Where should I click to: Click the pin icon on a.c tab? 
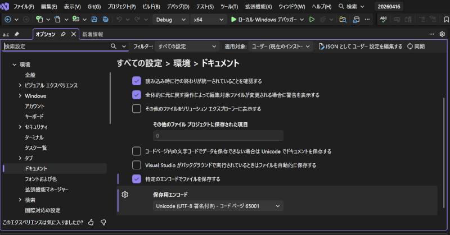point(17,34)
